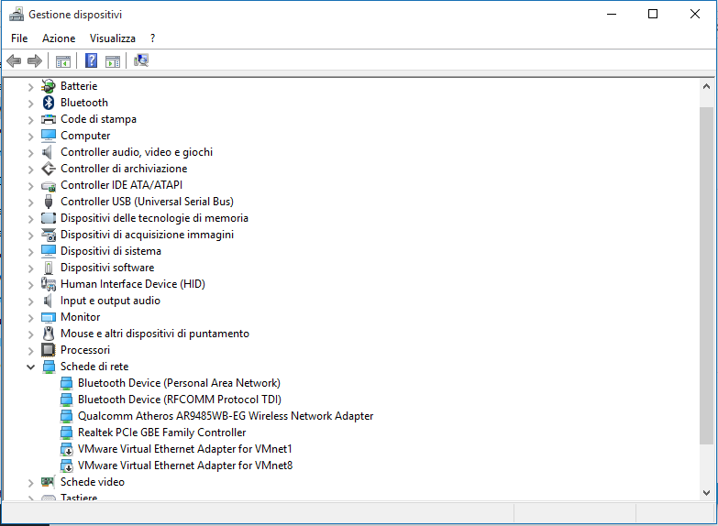Image resolution: width=718 pixels, height=526 pixels.
Task: Select the Monitor label
Action: tap(80, 317)
